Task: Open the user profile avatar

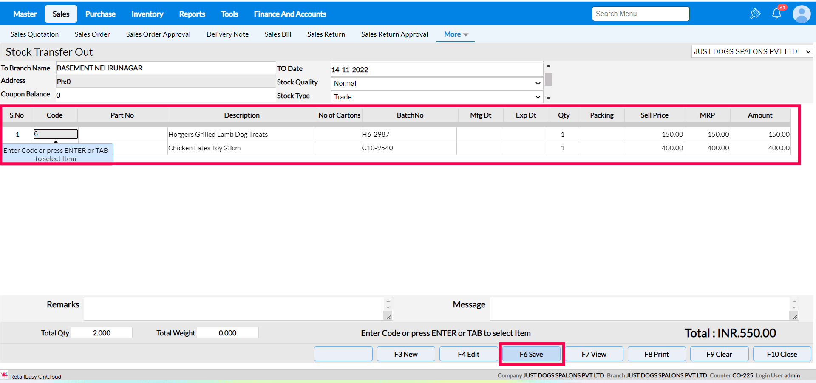Action: click(x=801, y=14)
